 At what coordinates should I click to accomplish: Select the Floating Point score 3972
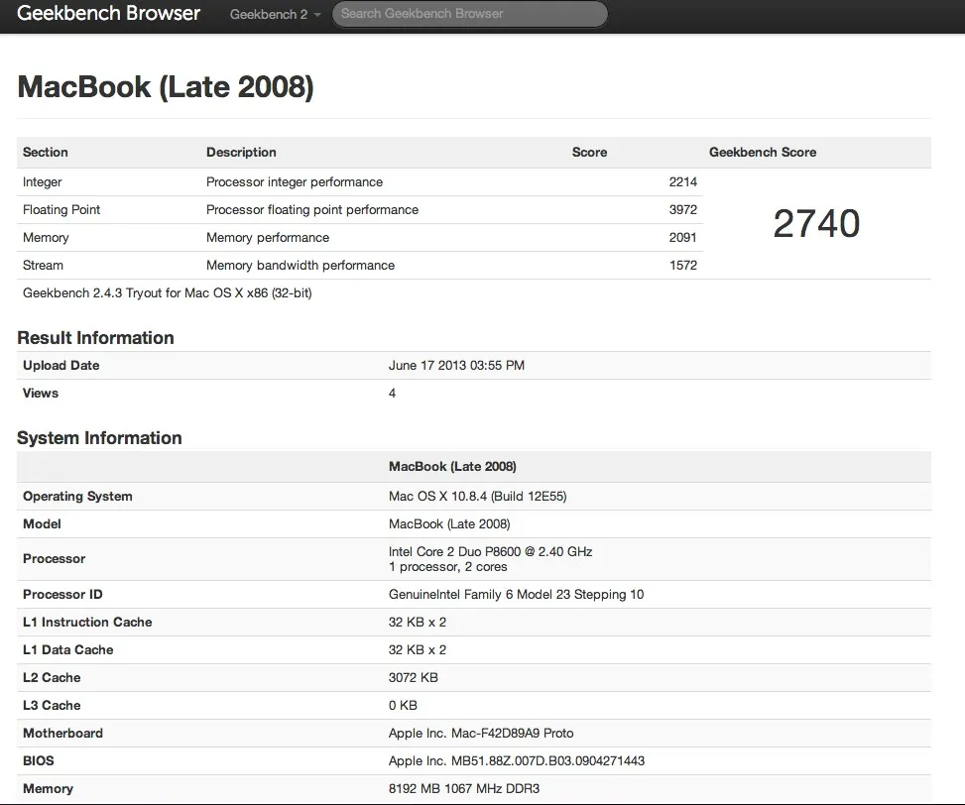pyautogui.click(x=683, y=210)
